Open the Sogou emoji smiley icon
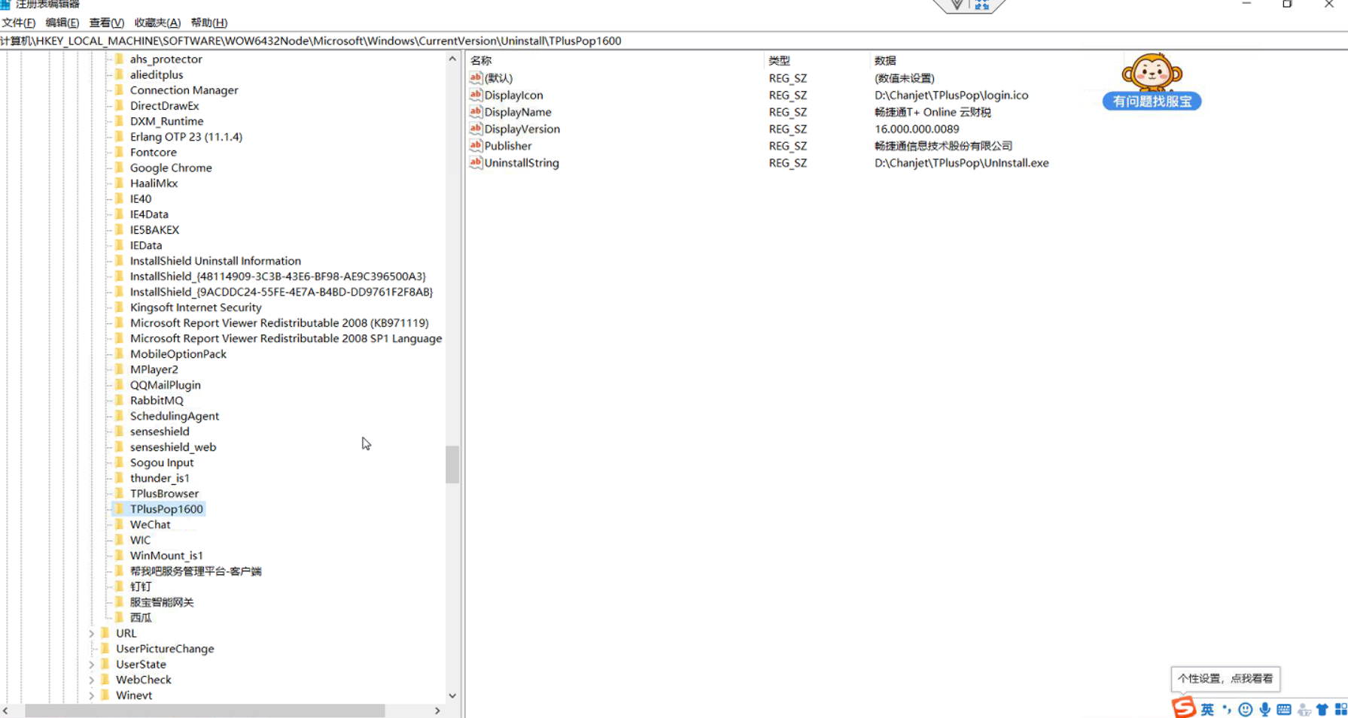 coord(1246,709)
